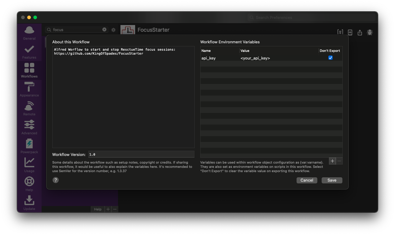Viewport: 395px width, 235px height.
Task: Click the Help button below workflow list
Action: [98, 209]
